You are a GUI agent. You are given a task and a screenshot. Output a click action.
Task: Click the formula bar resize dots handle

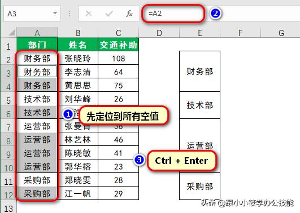pyautogui.click(x=69, y=14)
